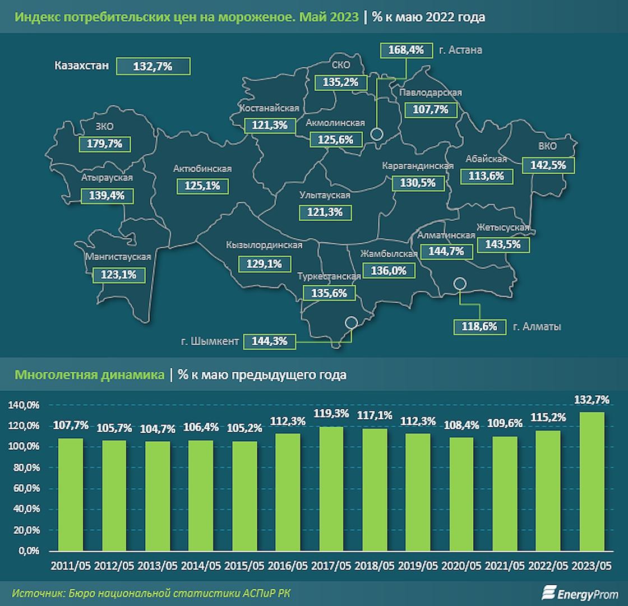
Task: Select the Павлодарская 107,7% value
Action: pyautogui.click(x=431, y=109)
